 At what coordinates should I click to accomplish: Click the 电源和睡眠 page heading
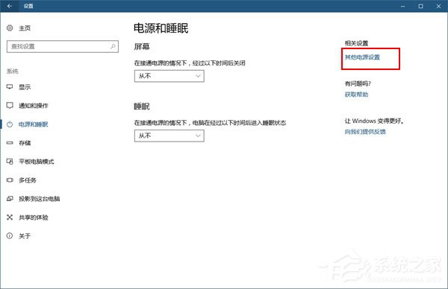(161, 28)
